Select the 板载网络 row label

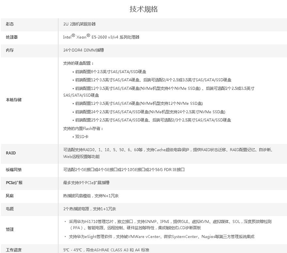point(14,170)
